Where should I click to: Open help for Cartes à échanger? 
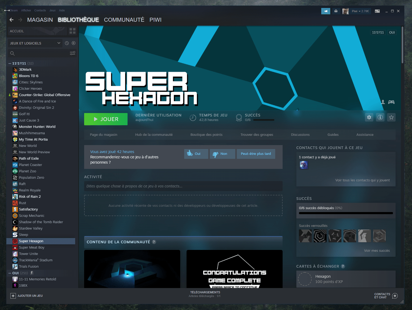click(x=343, y=266)
